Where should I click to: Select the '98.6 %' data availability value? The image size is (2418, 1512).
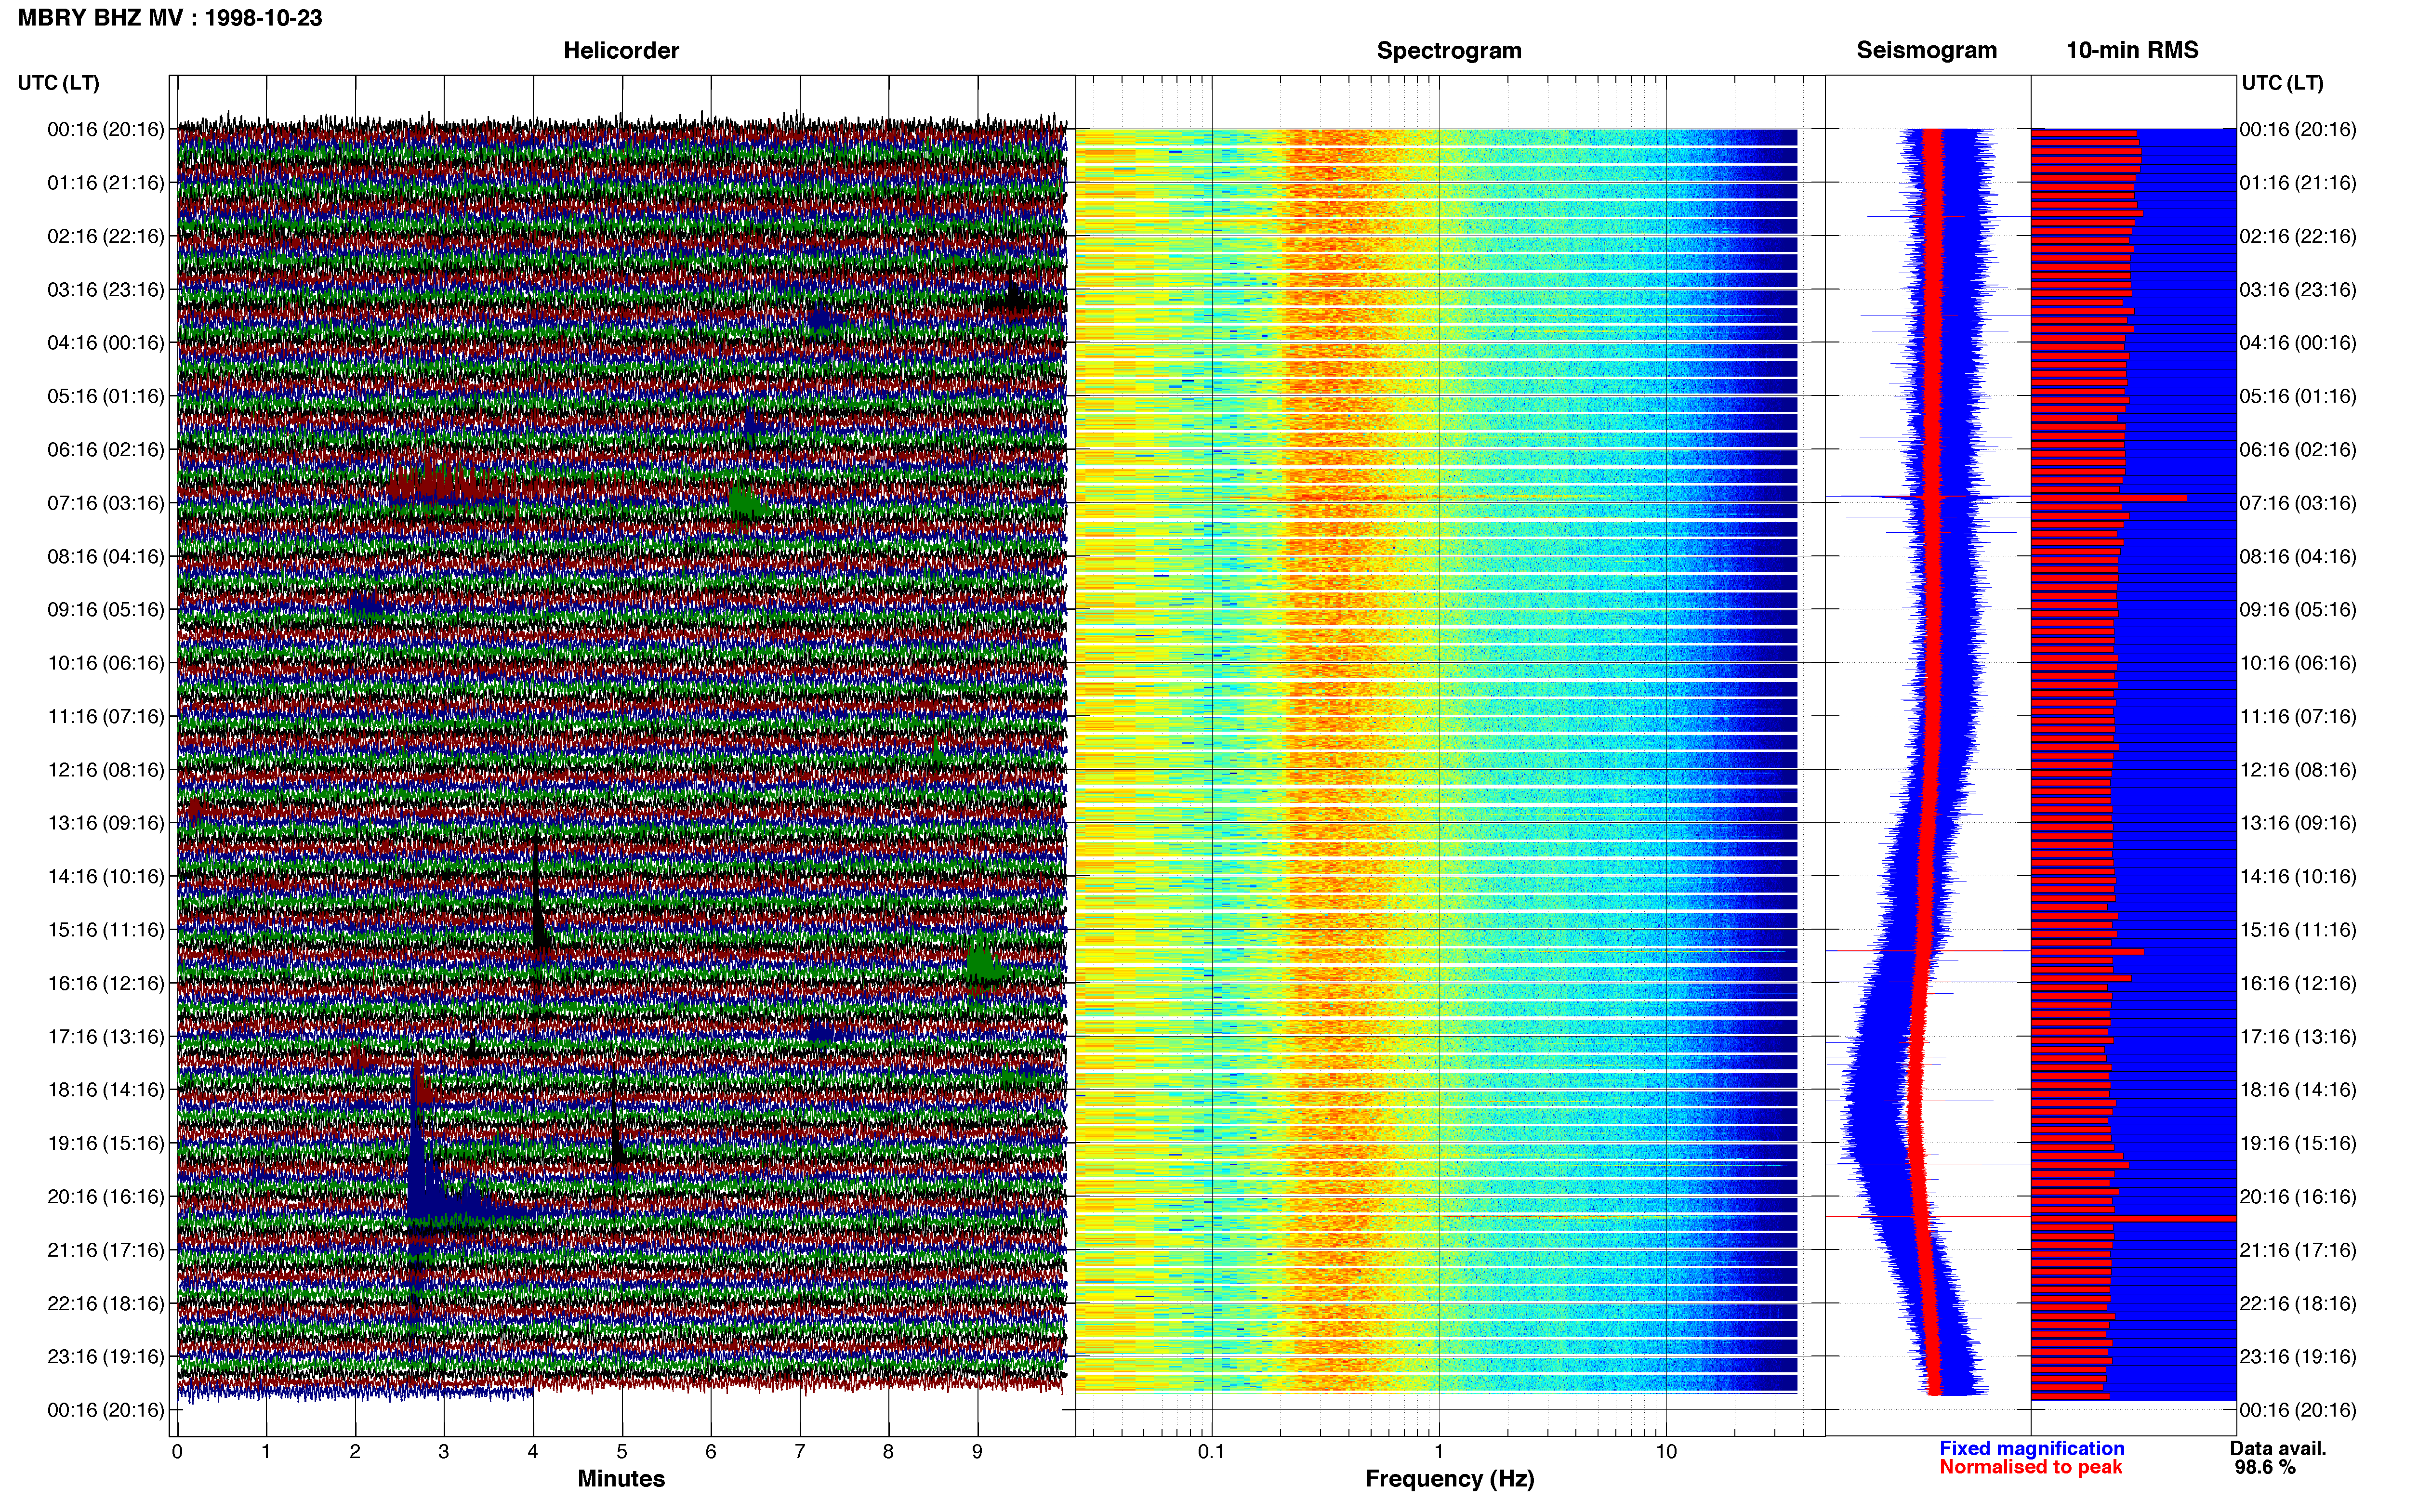[x=2265, y=1467]
